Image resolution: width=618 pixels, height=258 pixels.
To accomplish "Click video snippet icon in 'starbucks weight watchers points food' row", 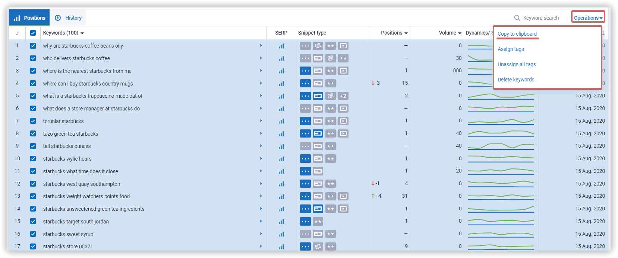I will [x=343, y=196].
